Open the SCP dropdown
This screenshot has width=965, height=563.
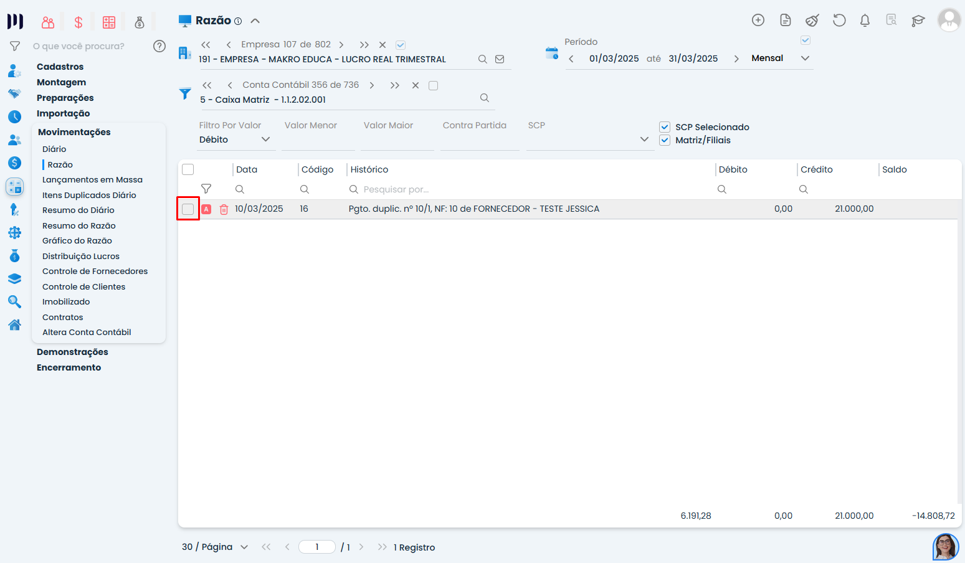pos(590,140)
